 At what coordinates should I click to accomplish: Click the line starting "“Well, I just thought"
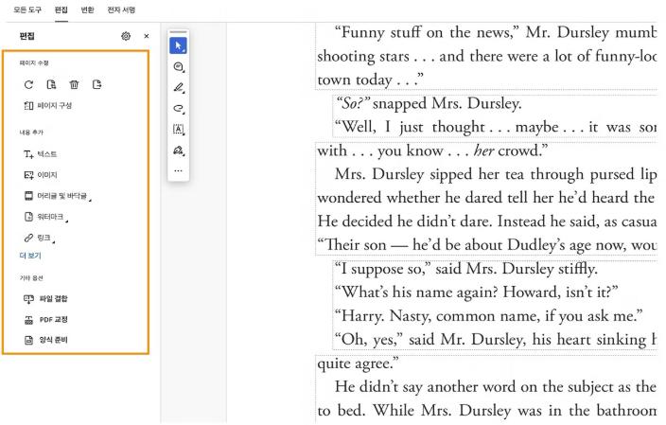tap(496, 127)
